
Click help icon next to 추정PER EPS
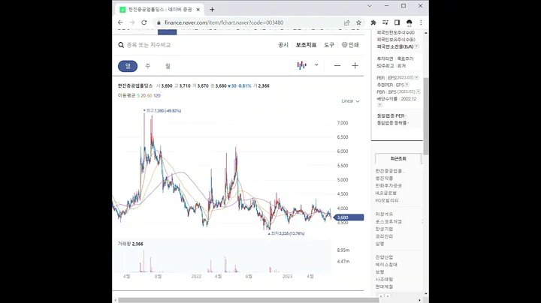(x=407, y=85)
